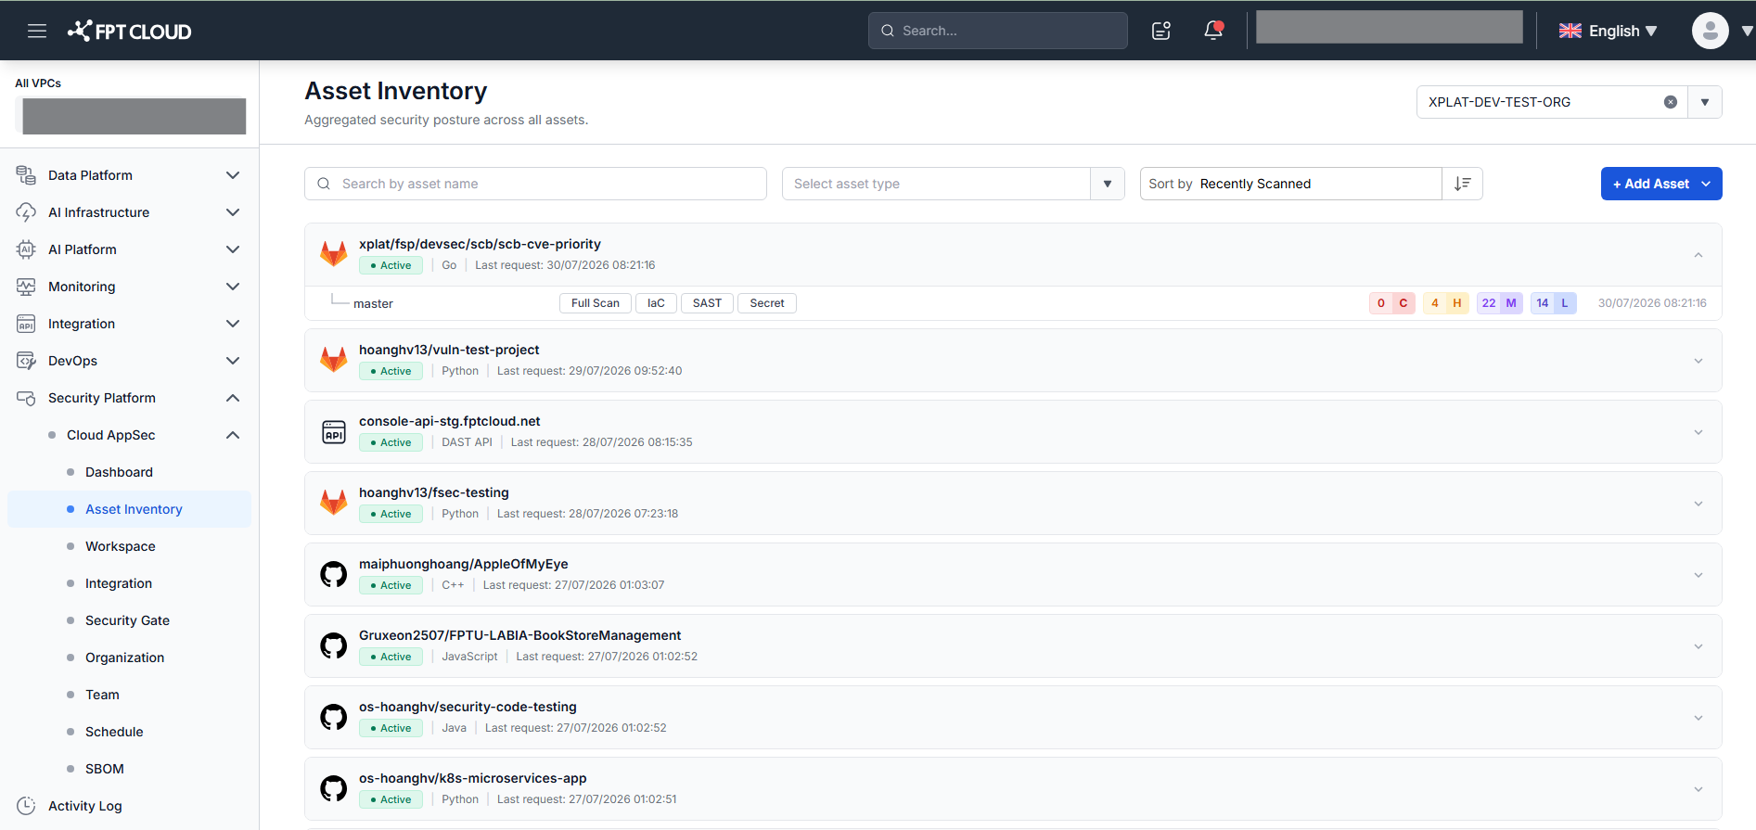Collapse the scb-cve-priority asset row

(1698, 255)
